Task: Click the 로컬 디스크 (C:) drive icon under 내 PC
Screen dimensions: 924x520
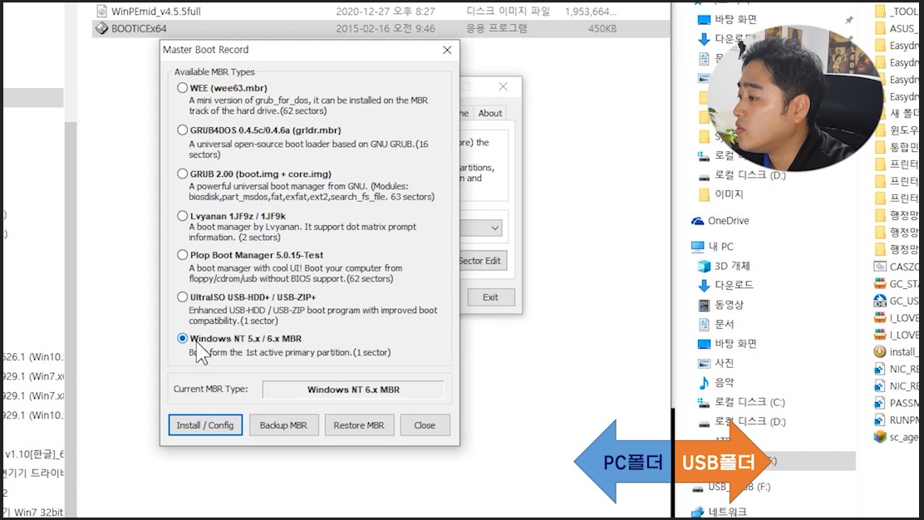Action: point(704,403)
